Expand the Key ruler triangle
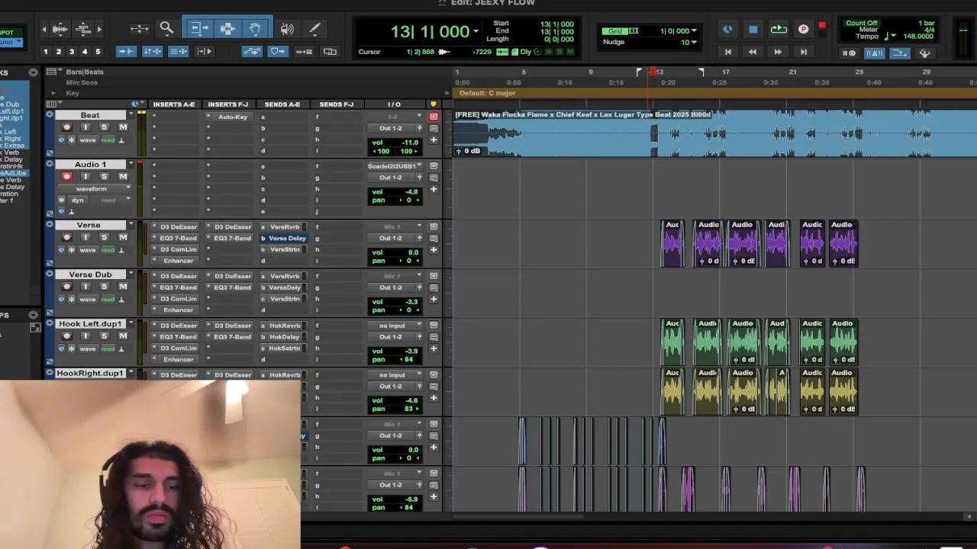977x549 pixels. [x=53, y=94]
